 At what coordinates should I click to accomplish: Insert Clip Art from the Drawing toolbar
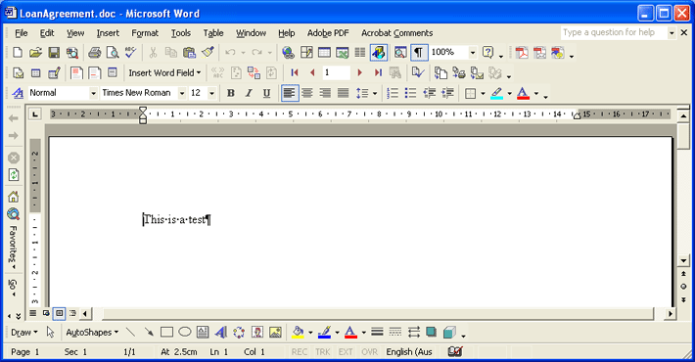[257, 333]
